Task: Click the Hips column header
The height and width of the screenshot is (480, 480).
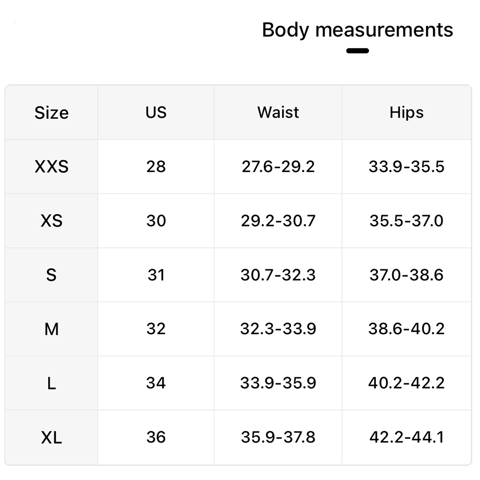Action: [x=406, y=112]
